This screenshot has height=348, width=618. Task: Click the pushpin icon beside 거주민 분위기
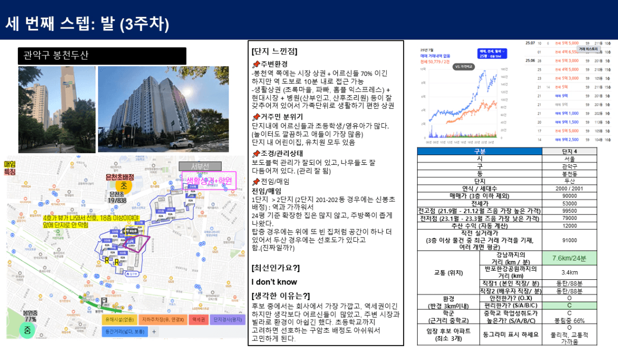(256, 117)
